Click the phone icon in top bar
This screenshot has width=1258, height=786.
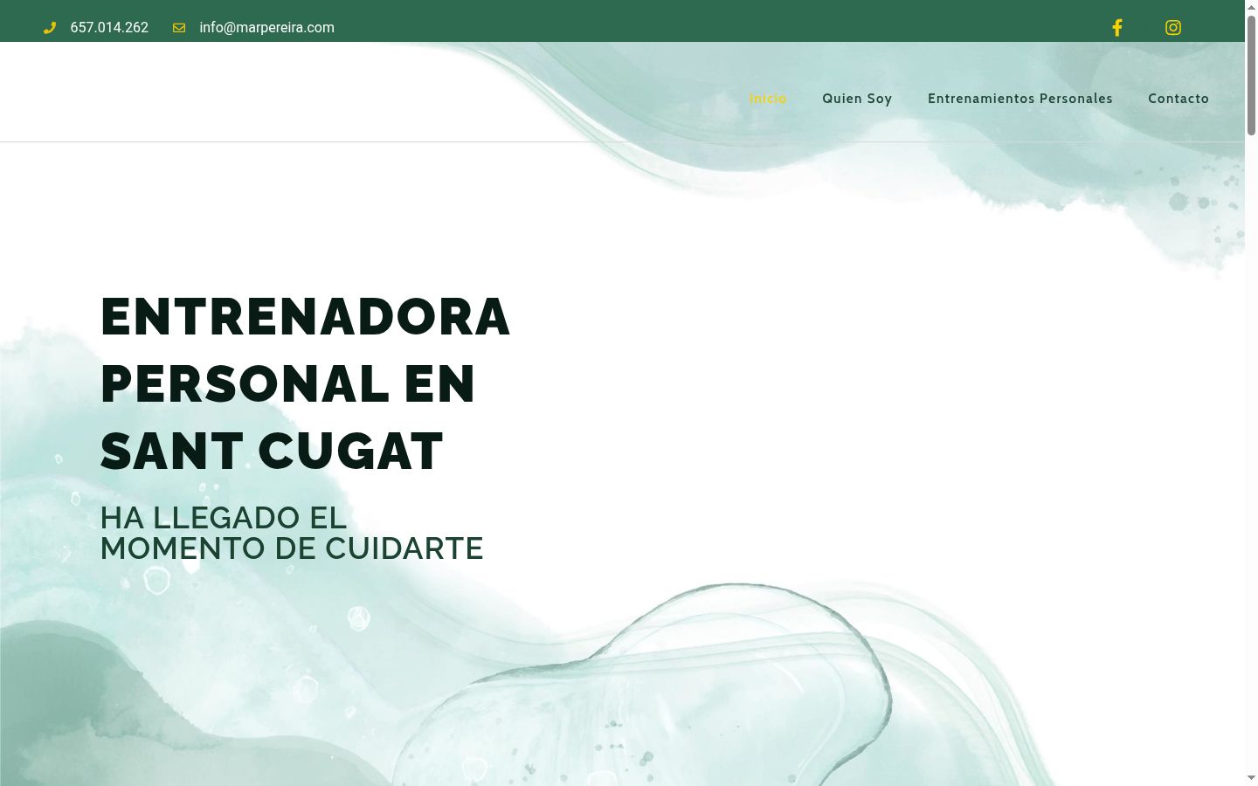coord(50,28)
